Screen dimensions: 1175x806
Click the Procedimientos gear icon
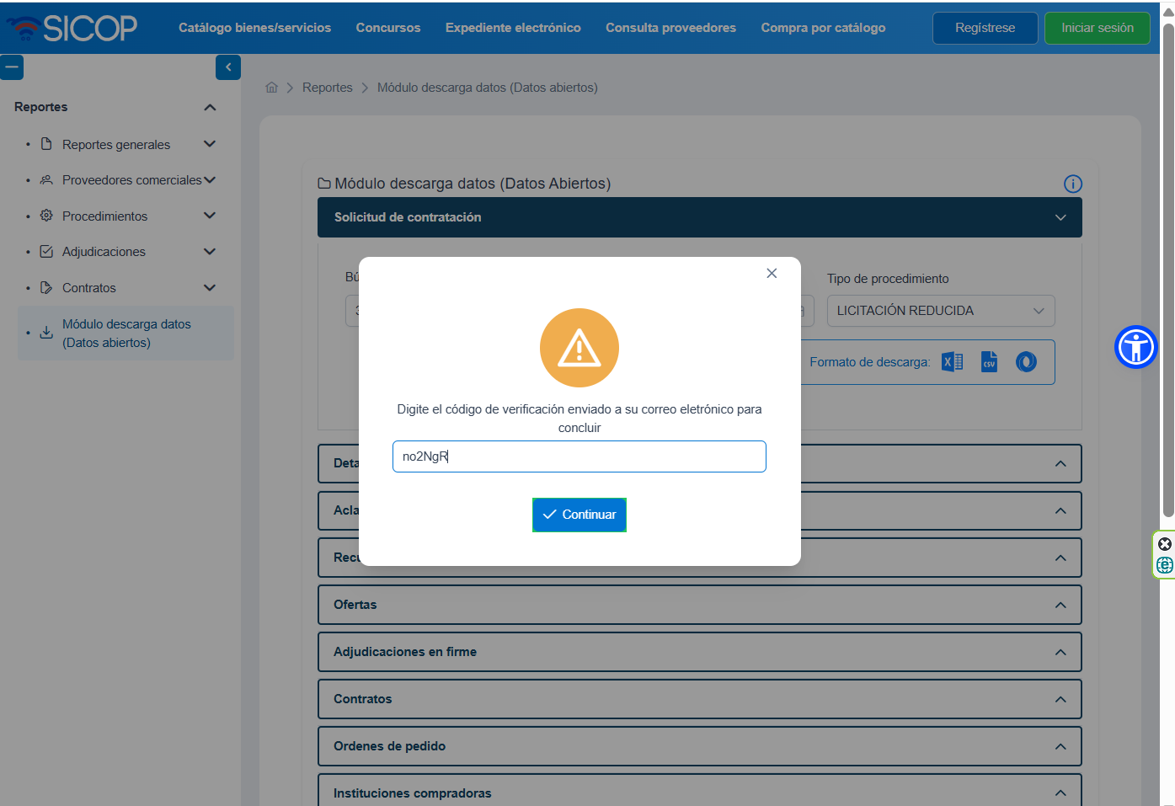click(45, 216)
